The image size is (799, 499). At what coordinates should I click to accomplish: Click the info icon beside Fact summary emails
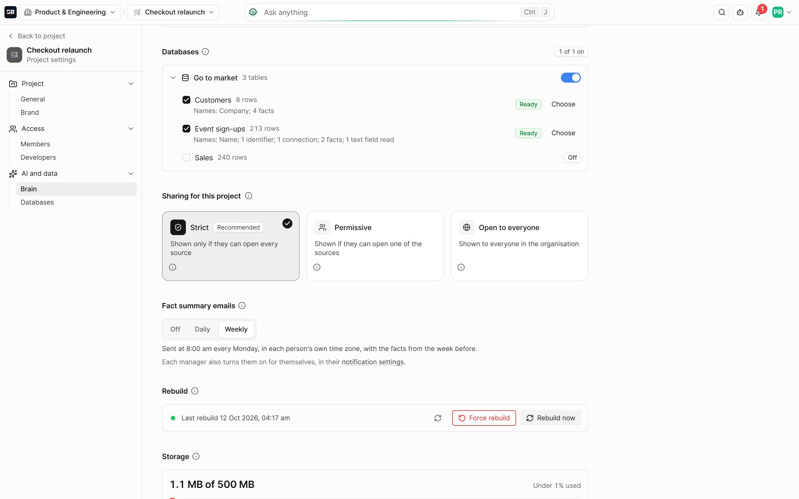click(242, 305)
